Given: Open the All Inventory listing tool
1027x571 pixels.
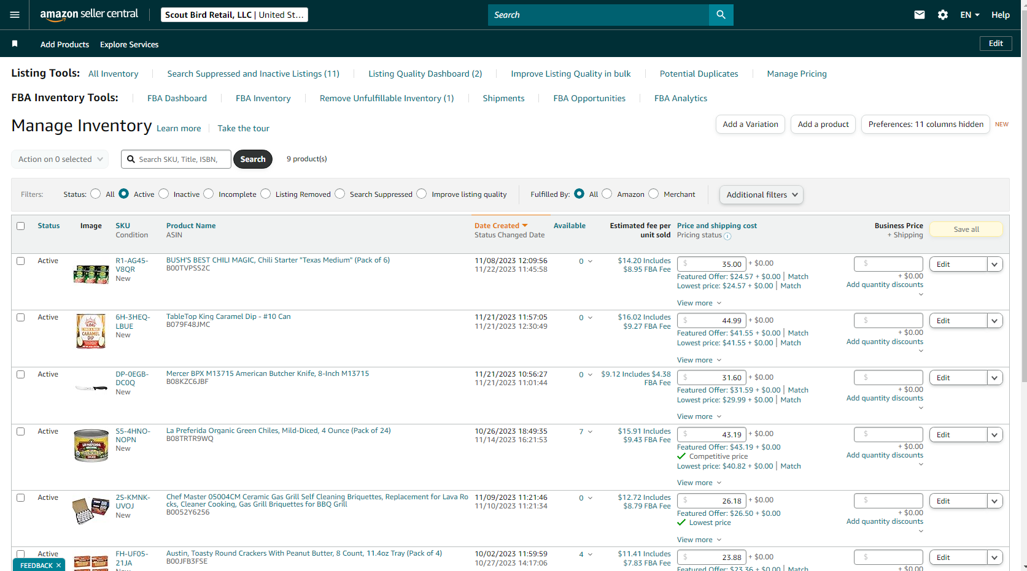Looking at the screenshot, I should pyautogui.click(x=114, y=74).
